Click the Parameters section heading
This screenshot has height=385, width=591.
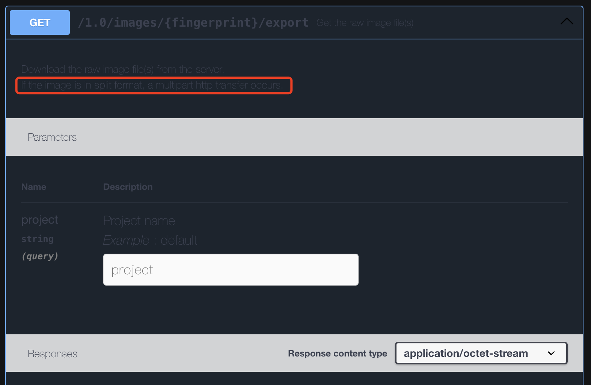pyautogui.click(x=52, y=137)
